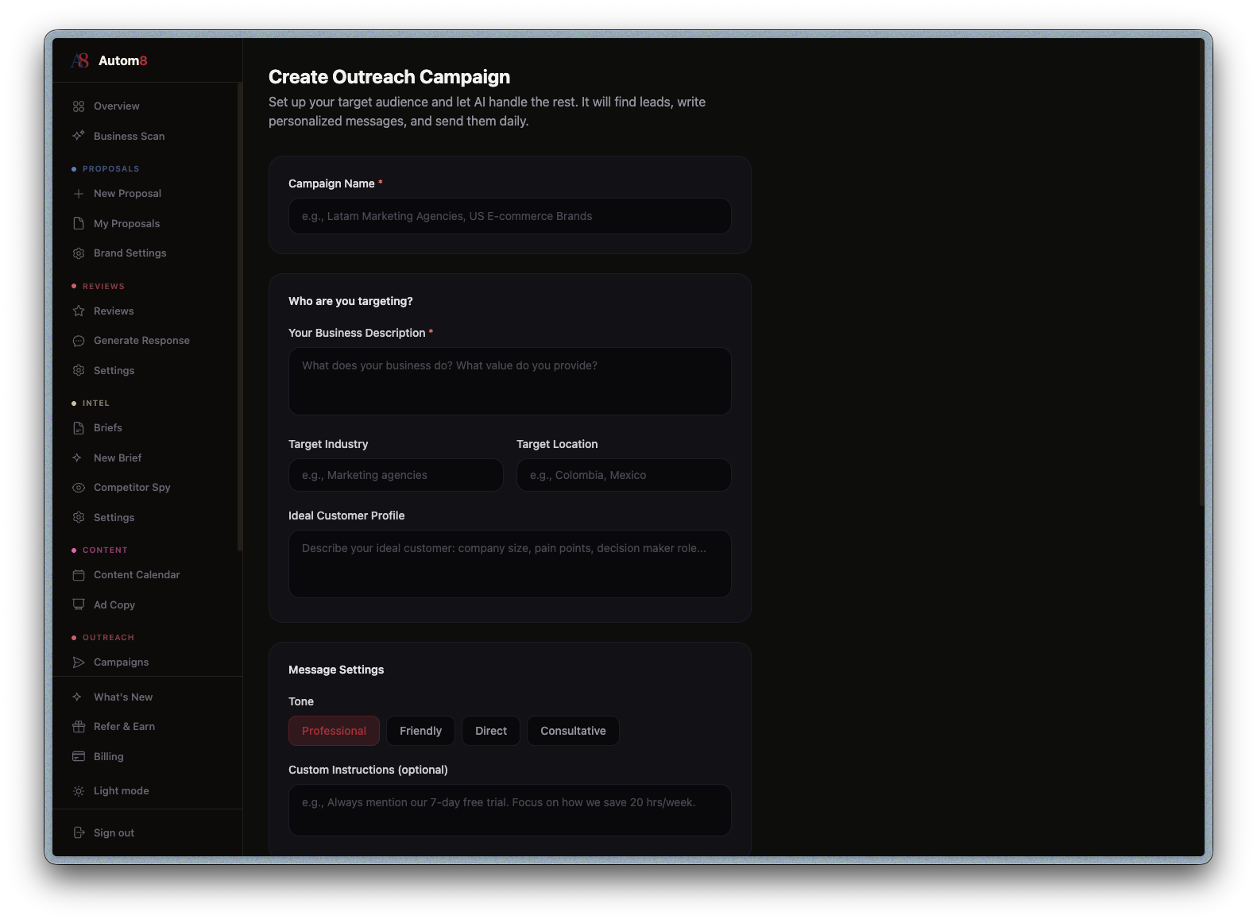Click the PROPOSALS section heading

click(x=110, y=169)
